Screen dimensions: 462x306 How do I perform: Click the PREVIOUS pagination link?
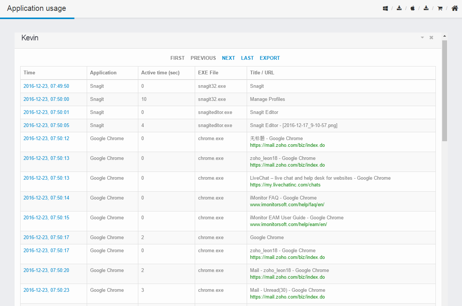[203, 58]
